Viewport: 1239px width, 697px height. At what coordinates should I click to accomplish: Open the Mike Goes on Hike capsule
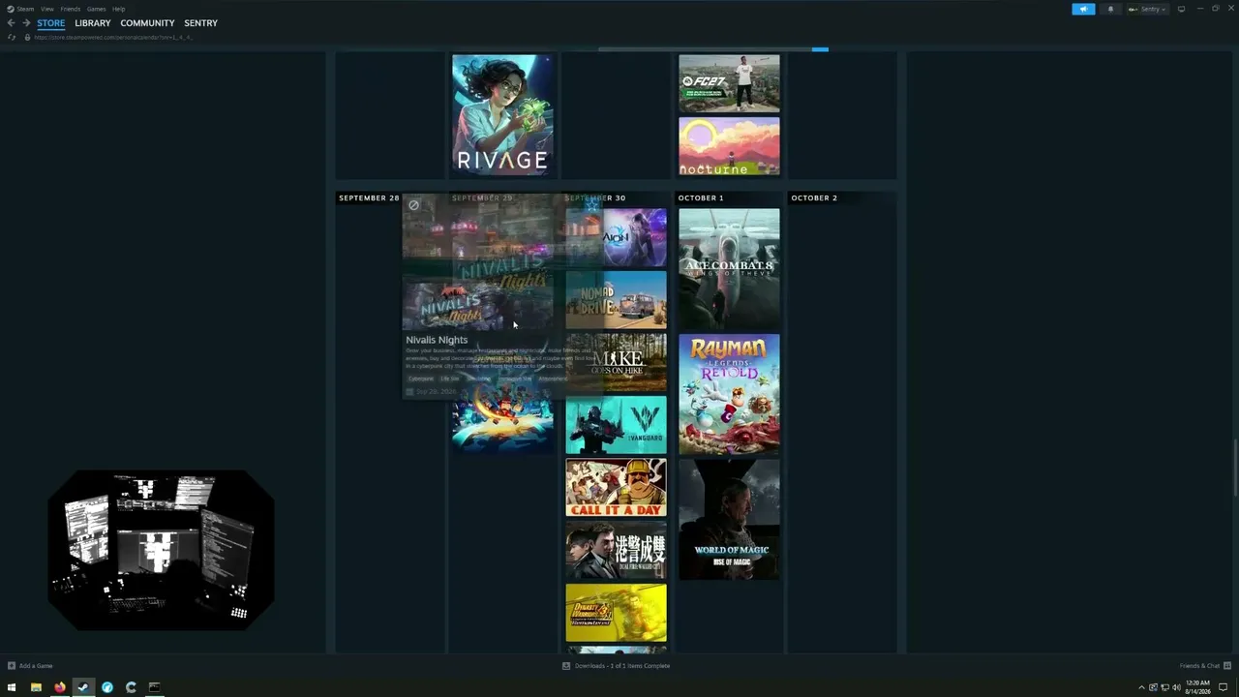[x=617, y=362]
